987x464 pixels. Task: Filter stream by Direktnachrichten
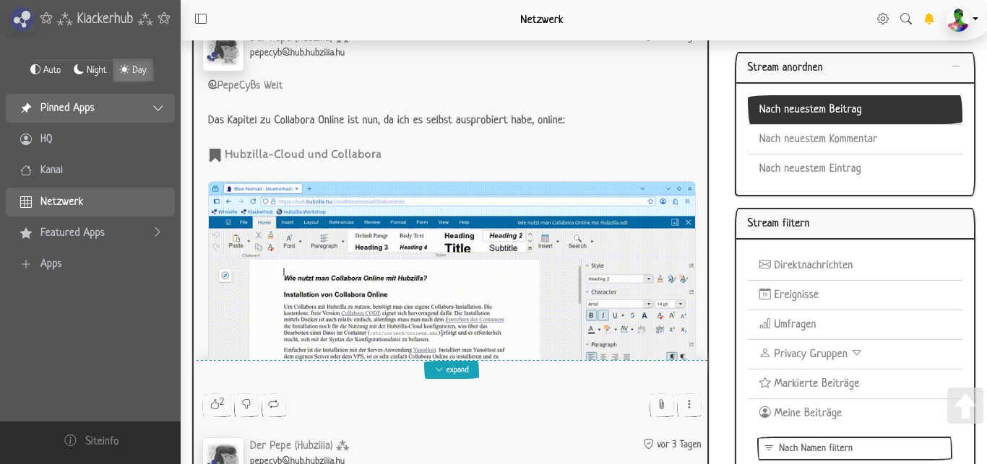[x=813, y=265]
